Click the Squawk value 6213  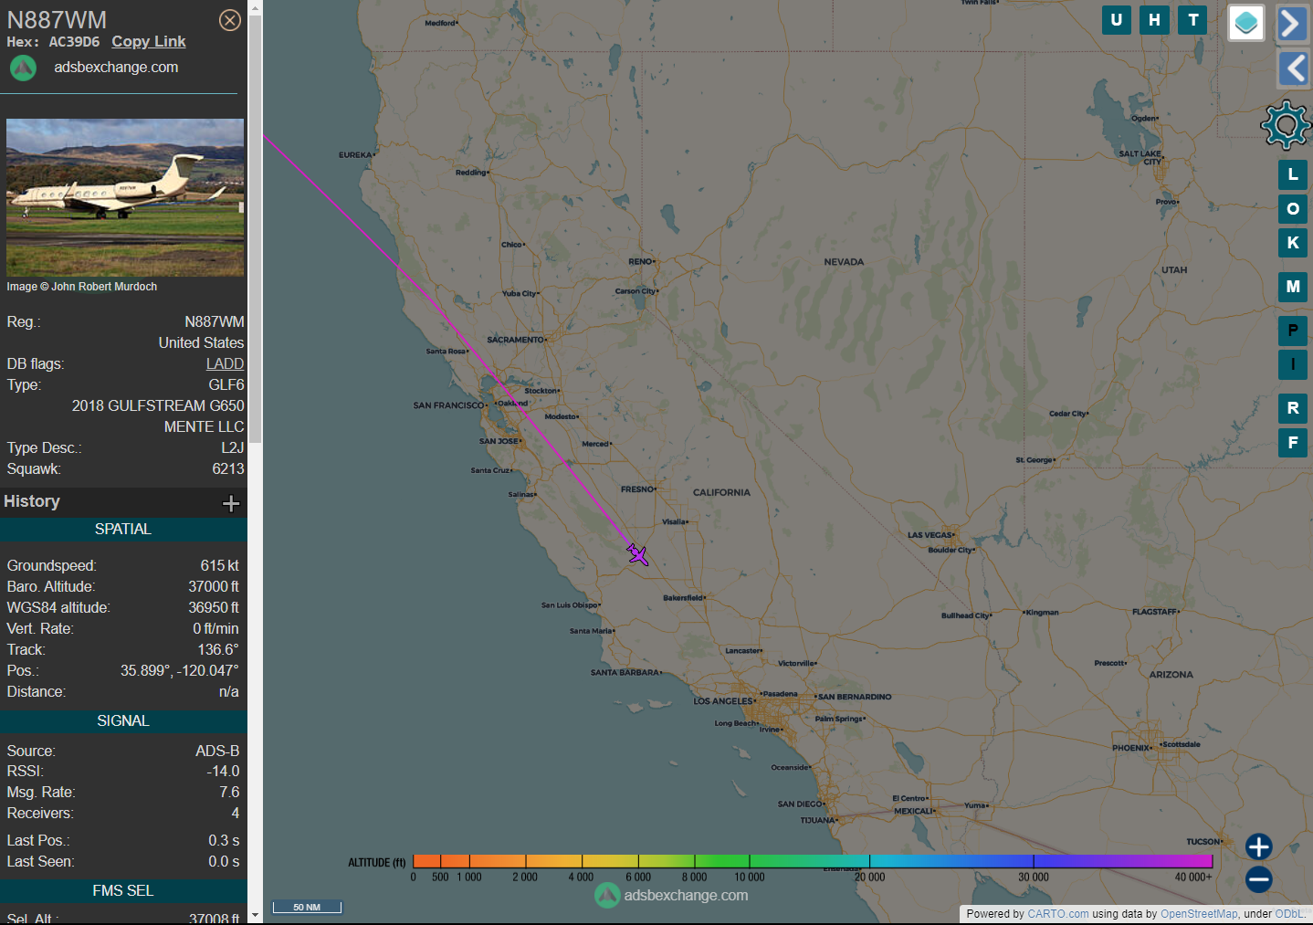(228, 468)
